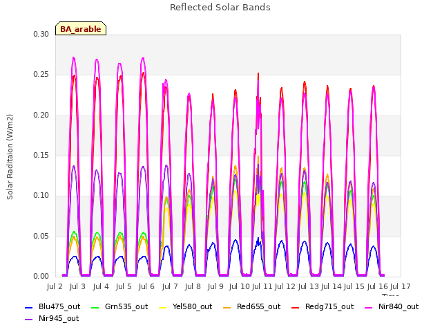Click the magenta Nir840_out legend swatch
This screenshot has width=442, height=332.
[368, 307]
